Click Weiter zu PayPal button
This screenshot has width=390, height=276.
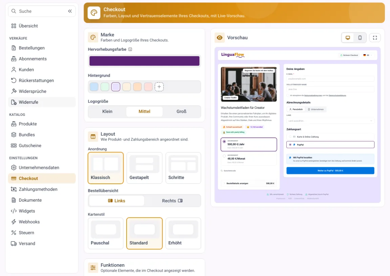pyautogui.click(x=330, y=171)
